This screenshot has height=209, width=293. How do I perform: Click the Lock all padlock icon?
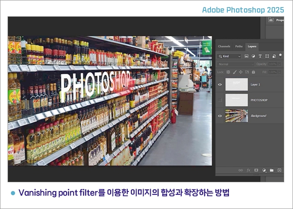point(253,72)
